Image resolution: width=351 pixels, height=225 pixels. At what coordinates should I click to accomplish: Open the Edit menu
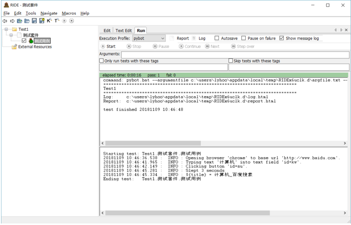[18, 13]
